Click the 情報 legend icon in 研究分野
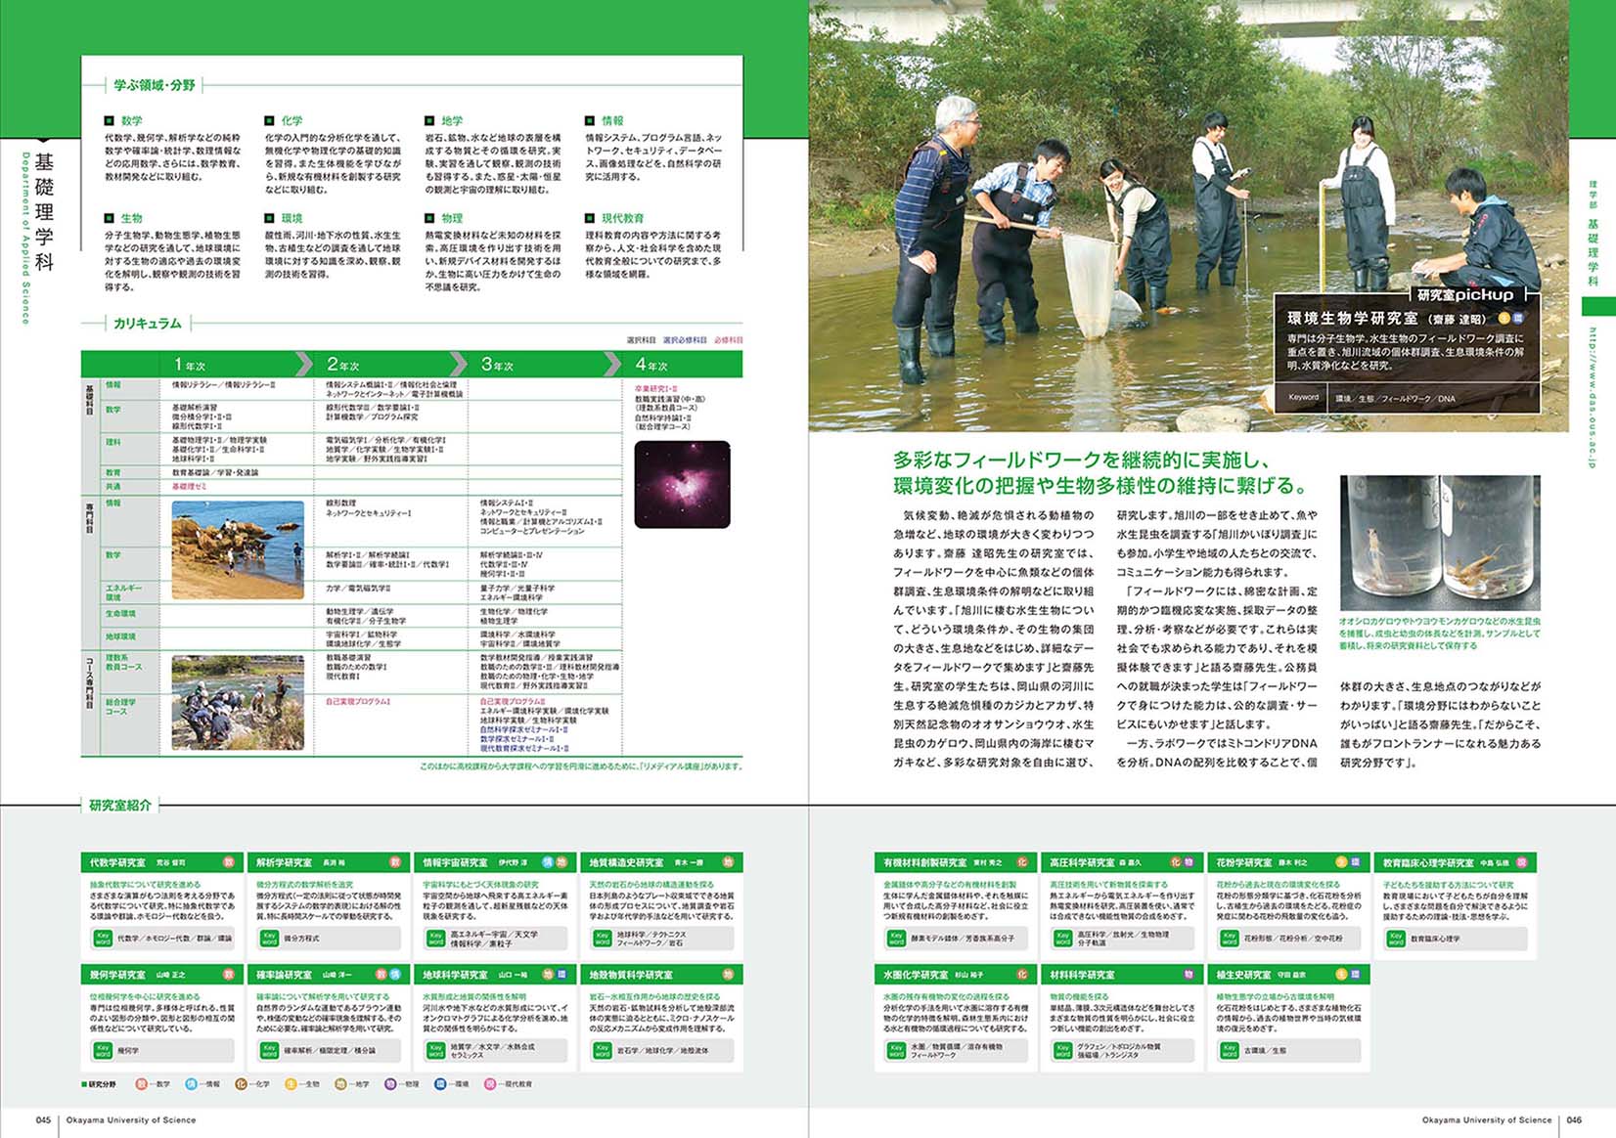The height and width of the screenshot is (1138, 1616). [191, 1084]
